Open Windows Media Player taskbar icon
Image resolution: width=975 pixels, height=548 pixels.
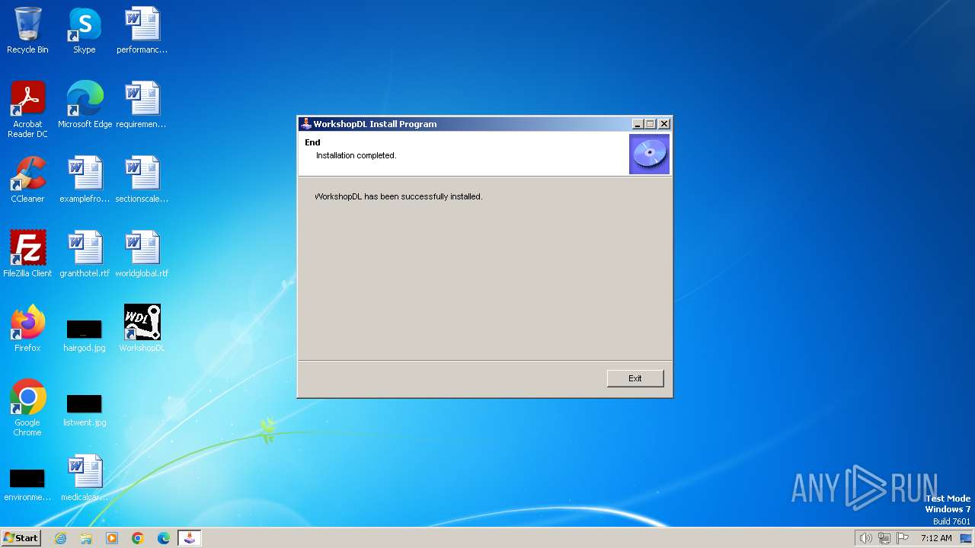(x=112, y=538)
